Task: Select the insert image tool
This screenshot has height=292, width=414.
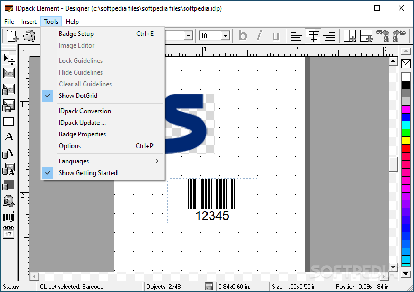Action: (8, 73)
